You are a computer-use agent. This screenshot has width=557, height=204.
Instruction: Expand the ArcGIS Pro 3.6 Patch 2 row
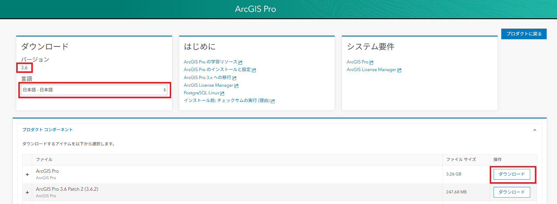27,192
